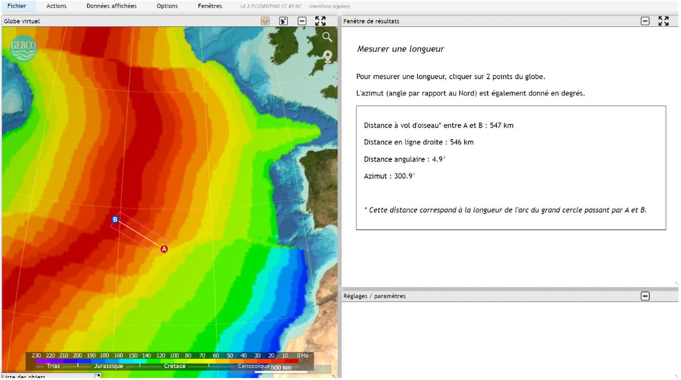Expand Fenêtre de résultats to fullscreen

[x=663, y=21]
